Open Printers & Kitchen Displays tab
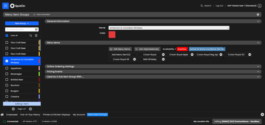The image size is (265, 125). pyautogui.click(x=56, y=115)
